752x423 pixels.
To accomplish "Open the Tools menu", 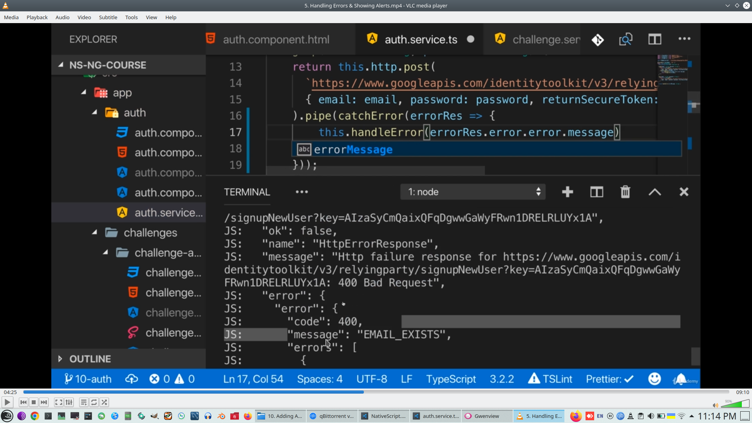I will coord(131,17).
